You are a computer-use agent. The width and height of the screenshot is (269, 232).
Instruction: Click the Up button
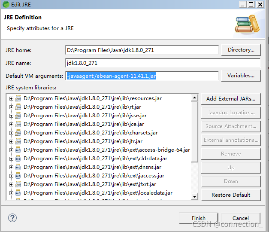231,168
